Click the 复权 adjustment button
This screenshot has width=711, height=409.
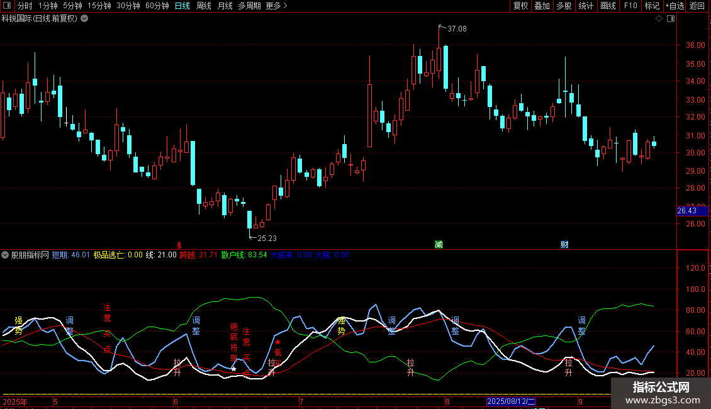pos(520,6)
